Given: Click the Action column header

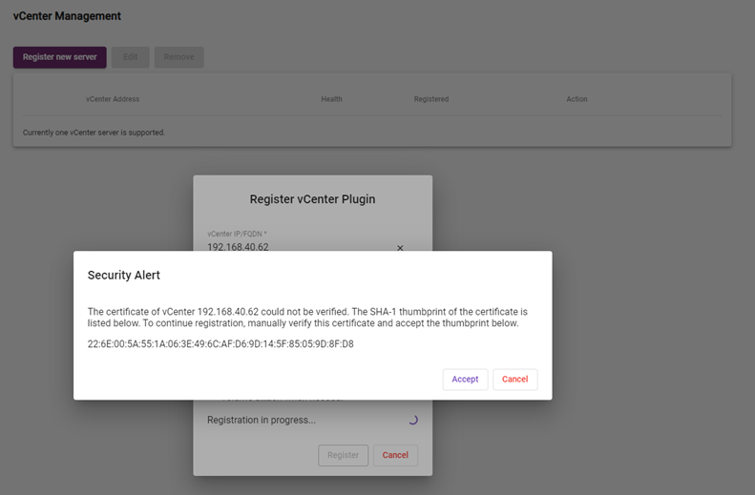Looking at the screenshot, I should click(577, 99).
